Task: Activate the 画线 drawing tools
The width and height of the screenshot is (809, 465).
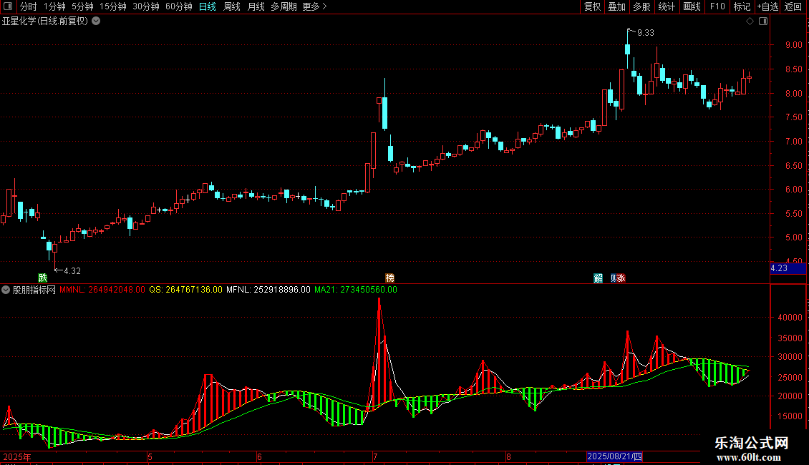Action: tap(692, 6)
